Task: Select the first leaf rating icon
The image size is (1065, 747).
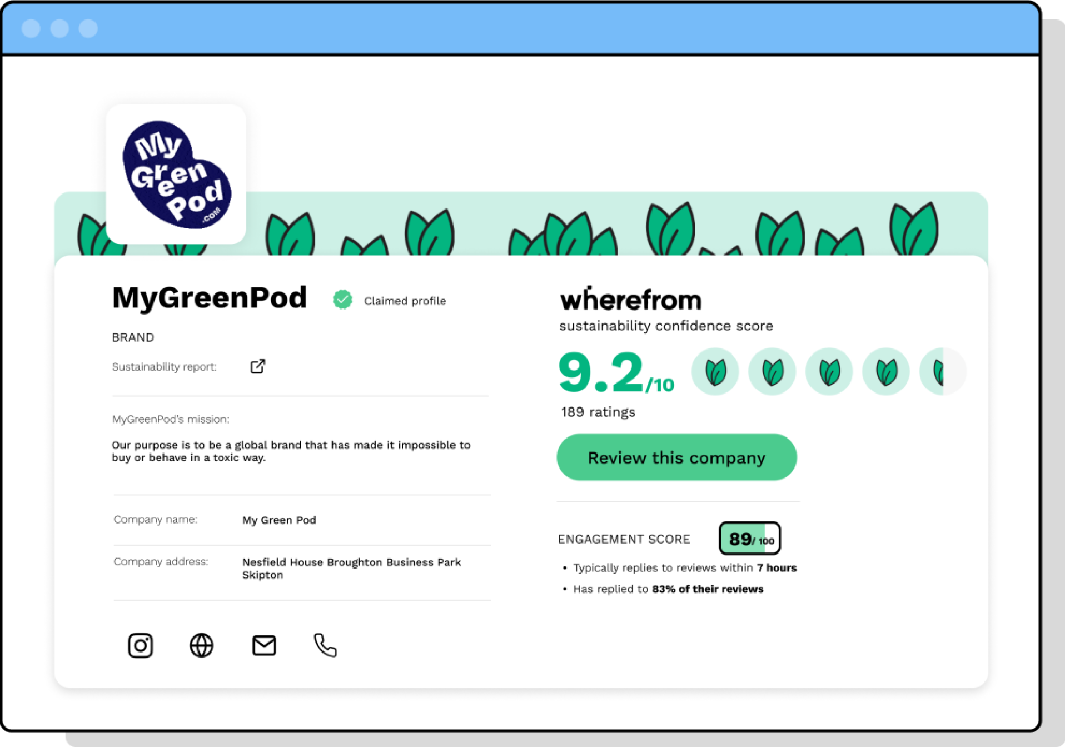Action: [715, 371]
